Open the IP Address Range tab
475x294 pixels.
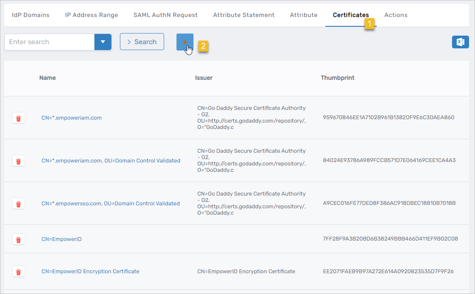pyautogui.click(x=91, y=15)
